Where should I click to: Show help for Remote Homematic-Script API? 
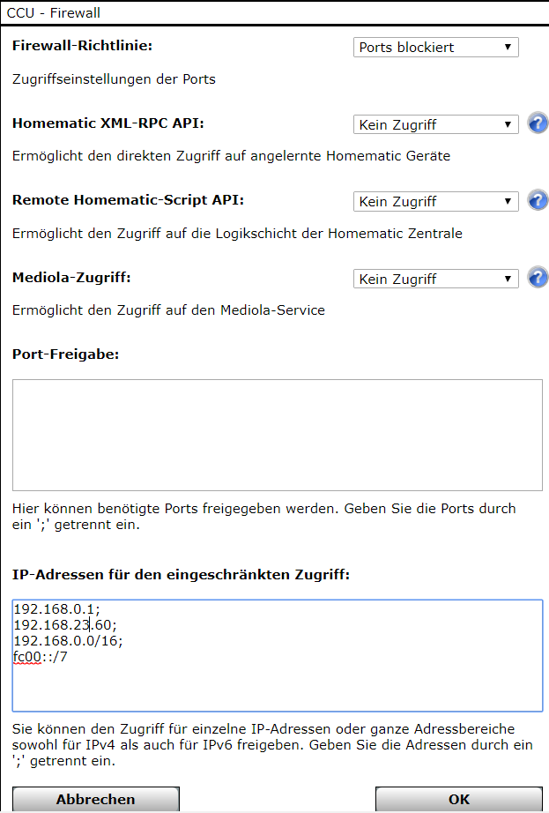coord(538,201)
